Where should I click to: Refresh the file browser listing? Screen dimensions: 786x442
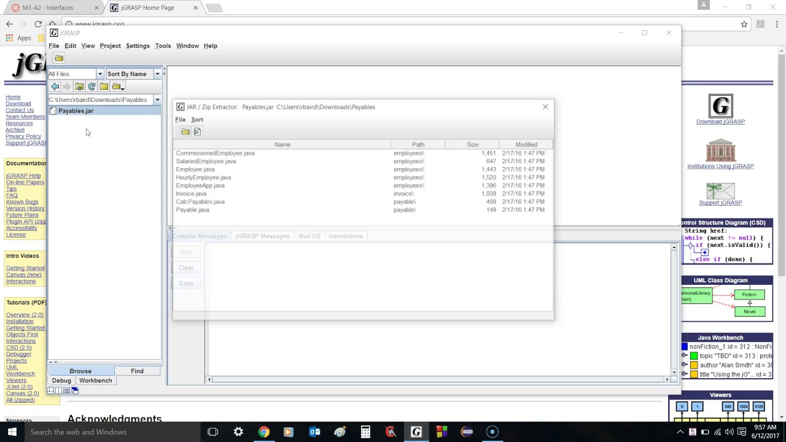91,87
